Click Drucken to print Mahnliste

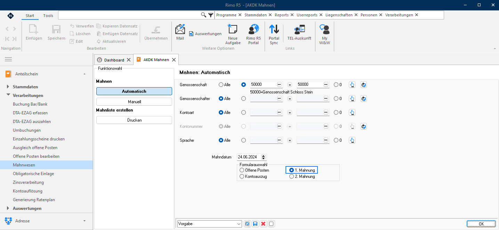point(134,120)
